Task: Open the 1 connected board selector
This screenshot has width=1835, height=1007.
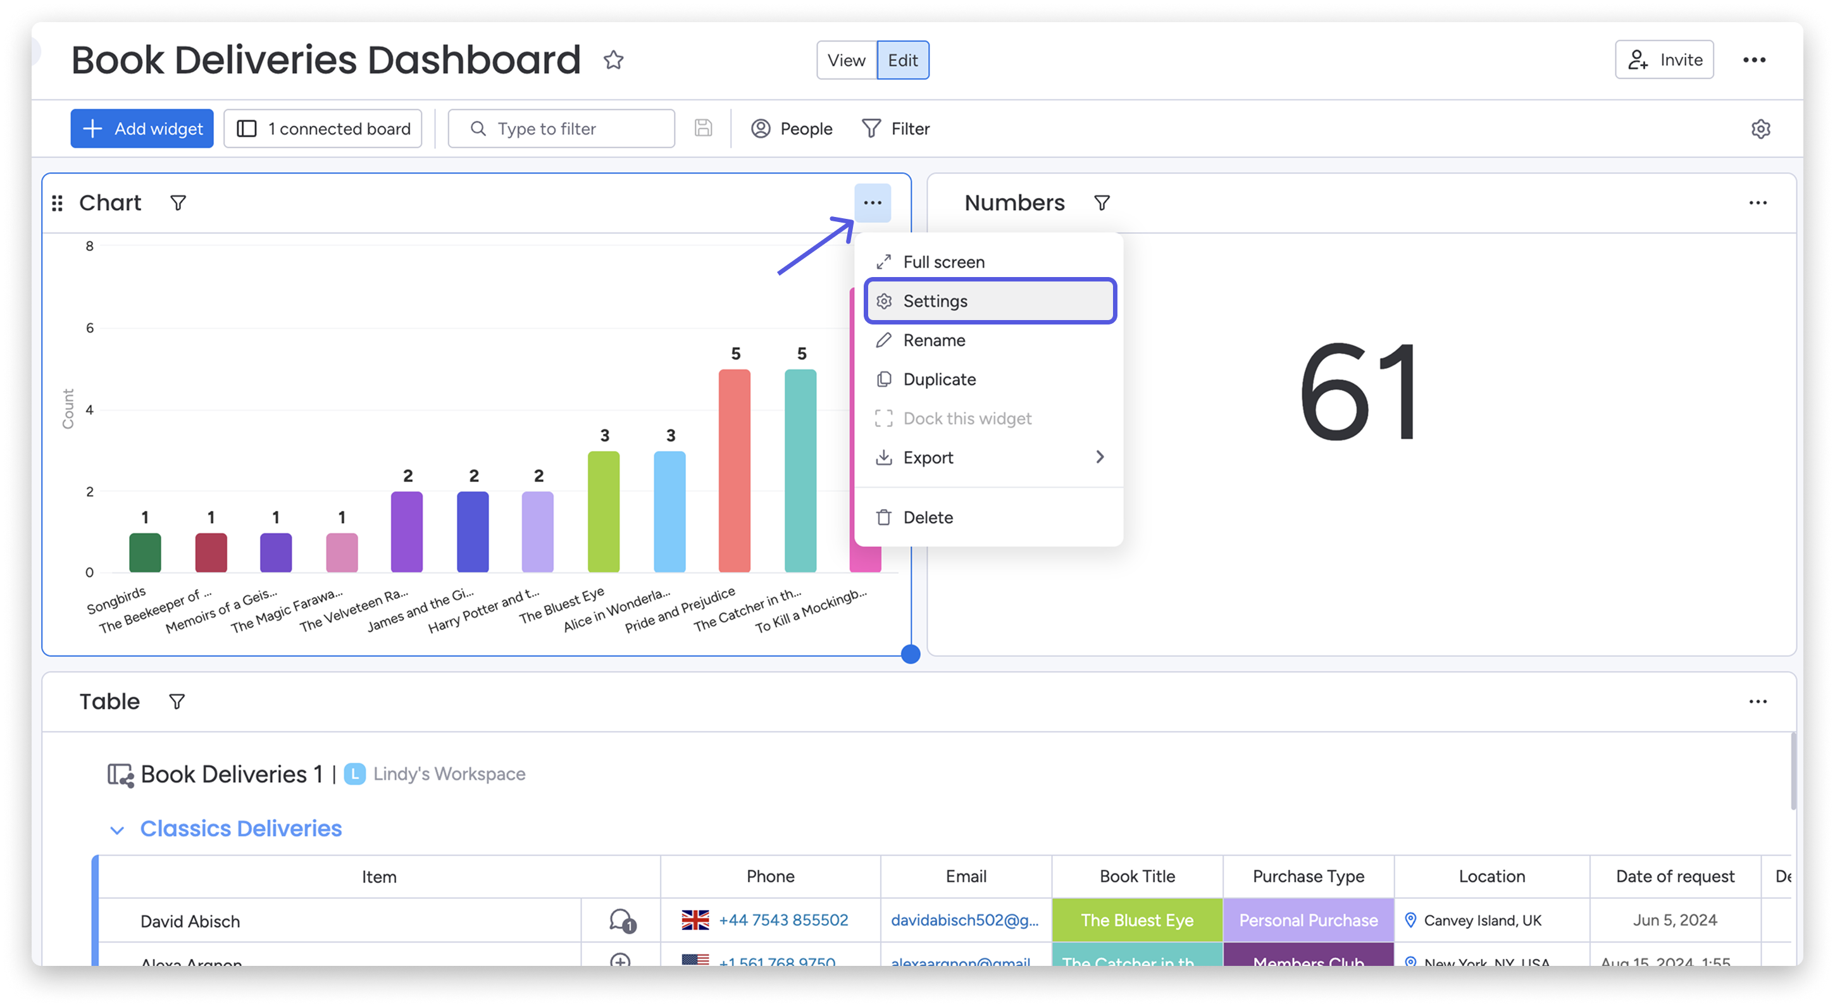Action: point(323,129)
